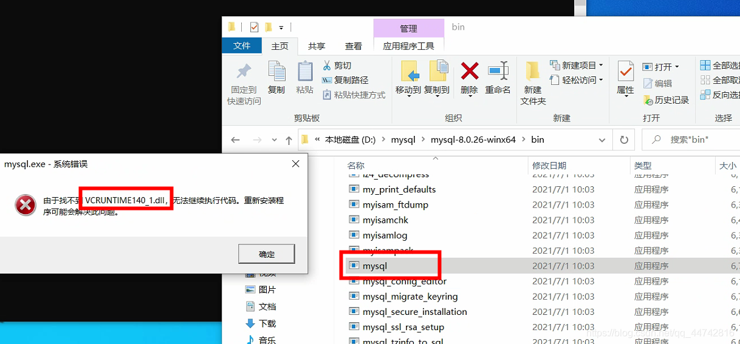This screenshot has height=344, width=740.
Task: Select 下载 in the navigation pane
Action: [261, 323]
